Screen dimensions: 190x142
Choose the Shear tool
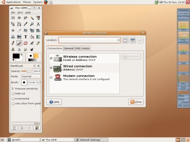click(38, 30)
